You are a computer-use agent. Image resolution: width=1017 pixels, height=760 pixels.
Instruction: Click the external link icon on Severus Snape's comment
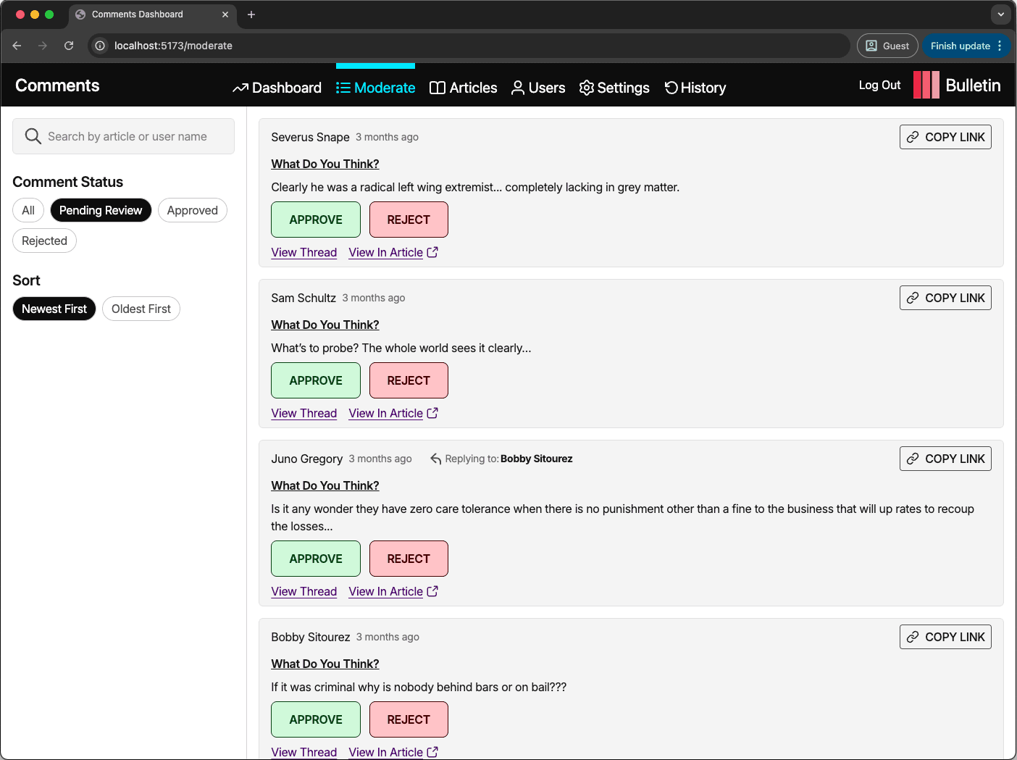point(432,252)
